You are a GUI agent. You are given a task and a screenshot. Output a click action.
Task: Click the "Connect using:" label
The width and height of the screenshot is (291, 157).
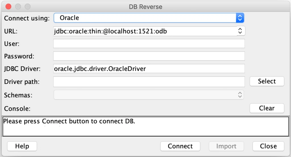[27, 18]
